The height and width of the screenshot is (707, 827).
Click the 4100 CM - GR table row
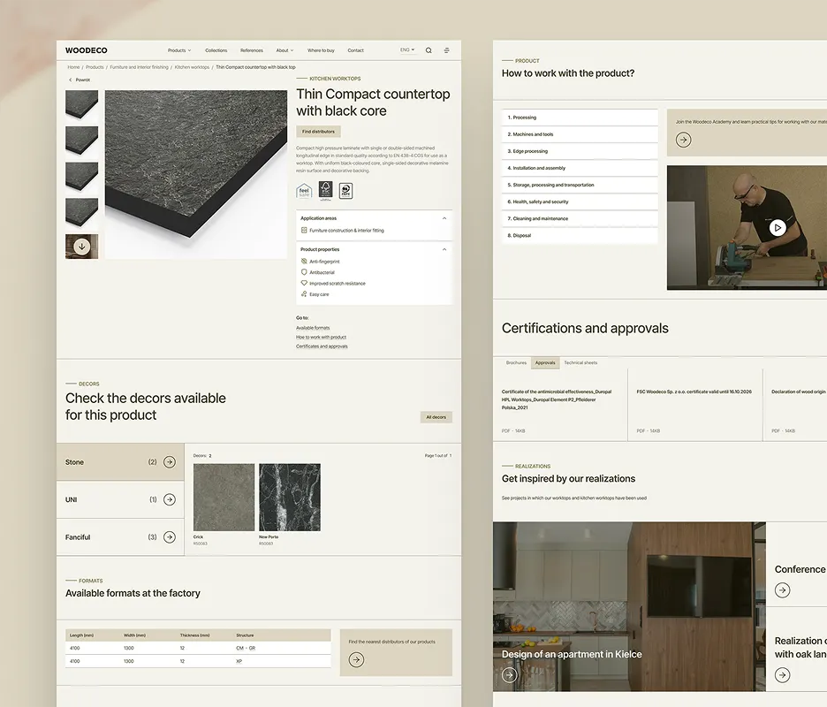198,648
